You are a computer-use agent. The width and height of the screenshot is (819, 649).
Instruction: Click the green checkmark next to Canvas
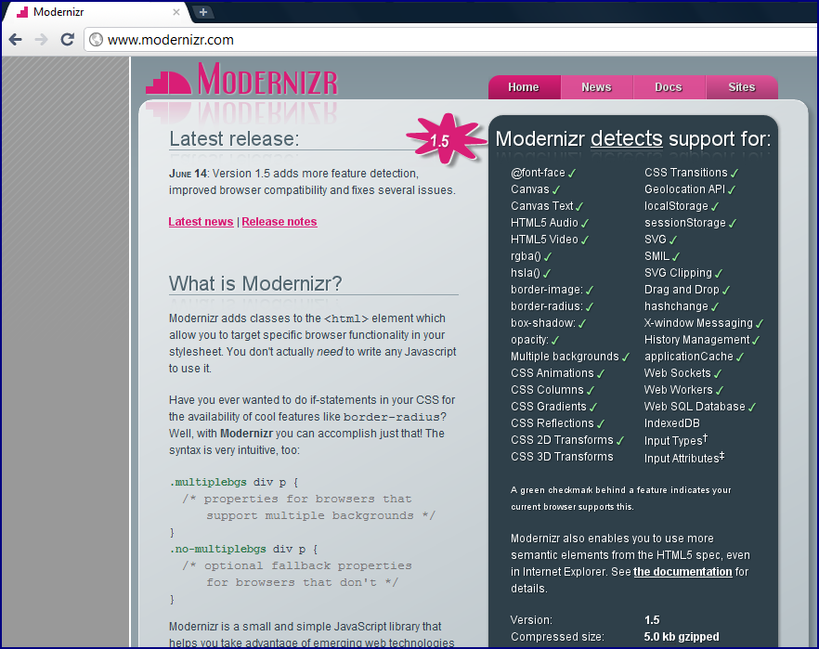tap(558, 188)
